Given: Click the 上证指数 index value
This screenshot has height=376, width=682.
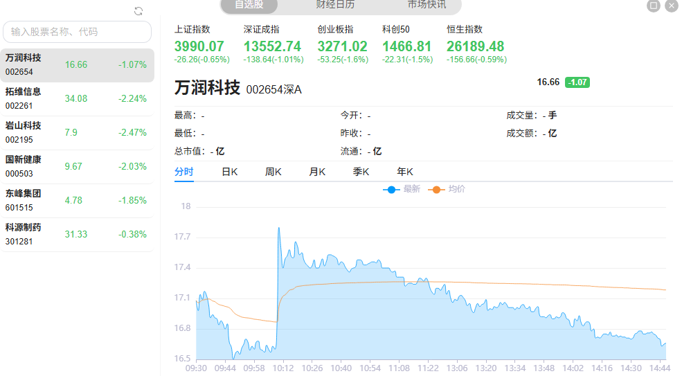Looking at the screenshot, I should pos(199,46).
